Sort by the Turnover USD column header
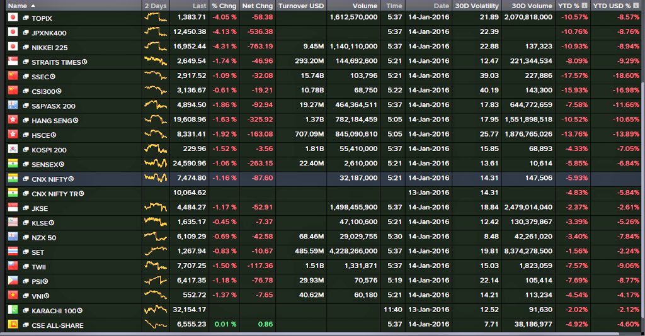Viewport: 645px width, 336px height. [x=301, y=6]
